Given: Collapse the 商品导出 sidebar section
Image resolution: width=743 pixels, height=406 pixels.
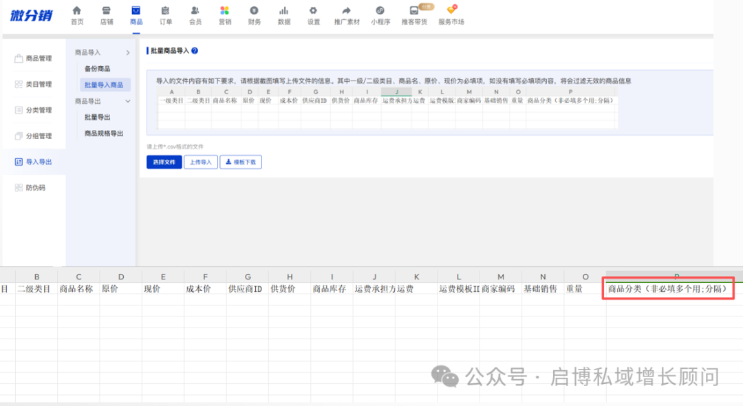Looking at the screenshot, I should [127, 101].
